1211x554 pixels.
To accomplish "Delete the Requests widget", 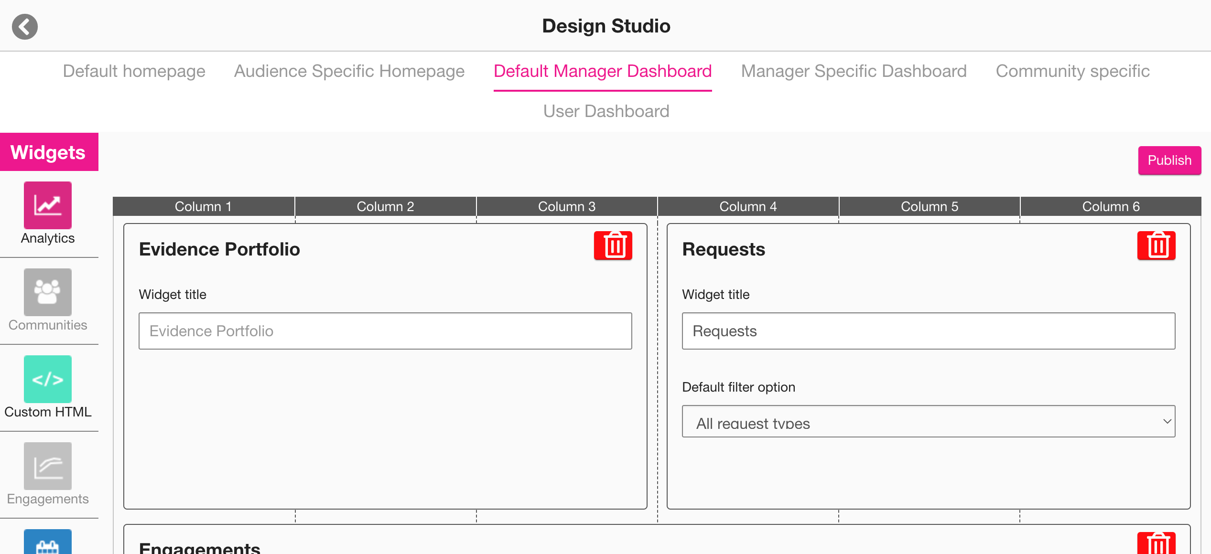I will pos(1156,245).
